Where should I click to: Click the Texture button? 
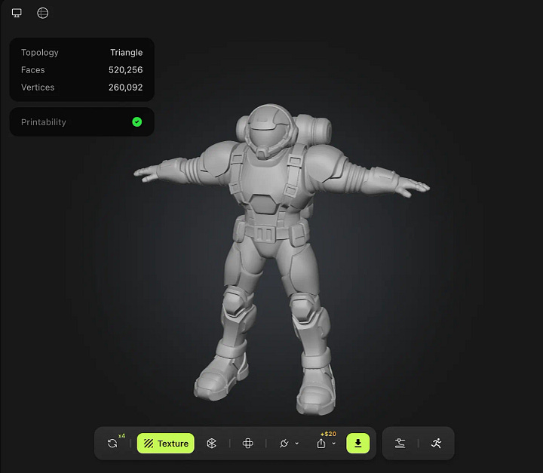(x=165, y=443)
